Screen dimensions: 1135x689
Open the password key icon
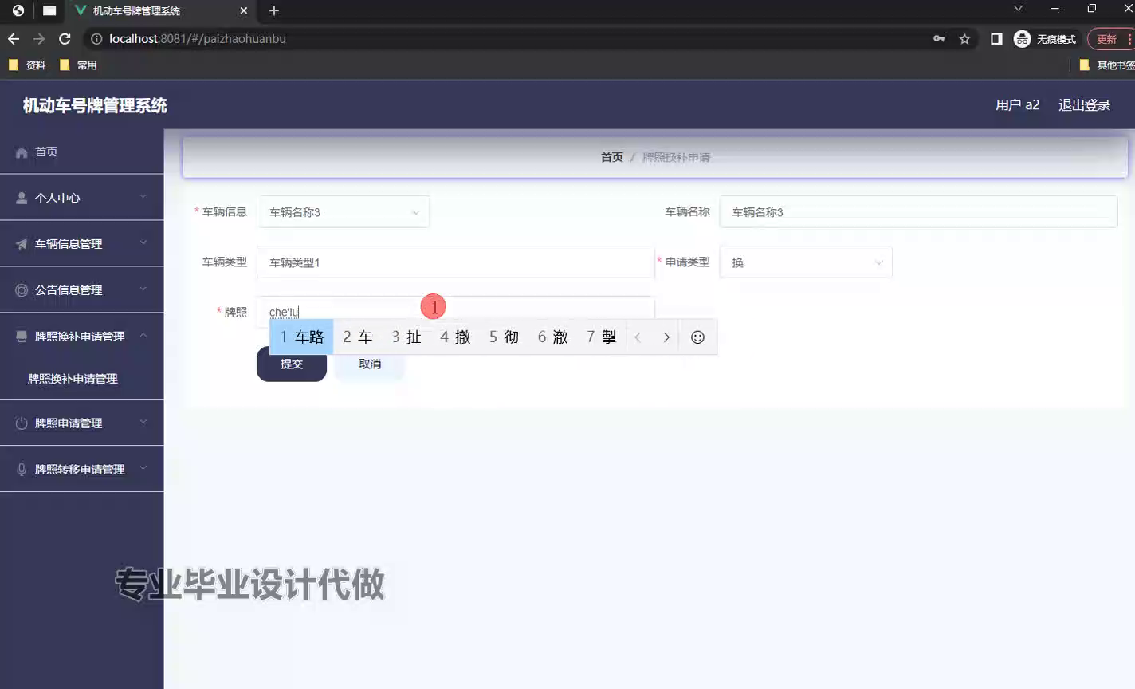click(x=939, y=38)
